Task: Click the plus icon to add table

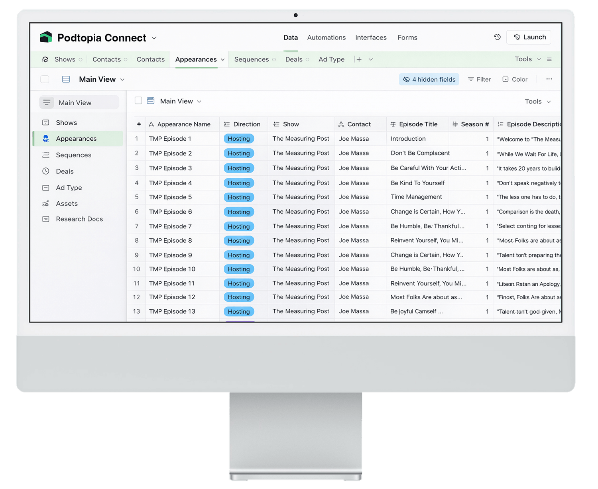Action: coord(359,59)
